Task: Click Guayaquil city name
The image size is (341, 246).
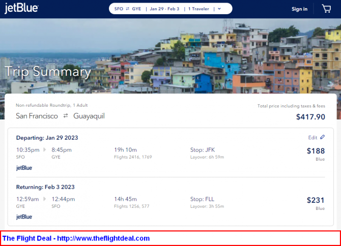Action: point(89,116)
